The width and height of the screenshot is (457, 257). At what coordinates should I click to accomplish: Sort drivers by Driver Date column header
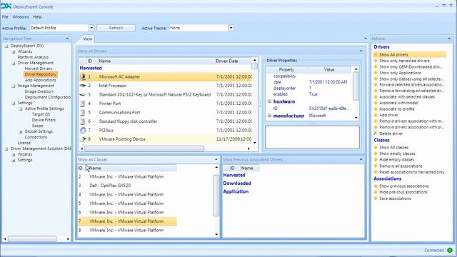[233, 61]
